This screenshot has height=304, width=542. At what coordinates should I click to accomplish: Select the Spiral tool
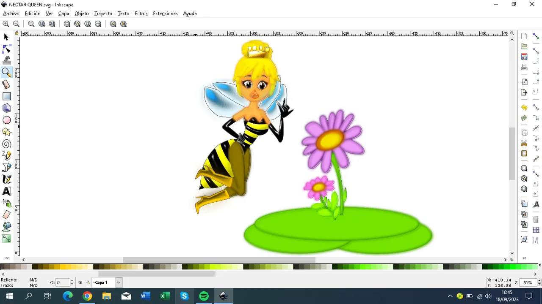pos(6,144)
